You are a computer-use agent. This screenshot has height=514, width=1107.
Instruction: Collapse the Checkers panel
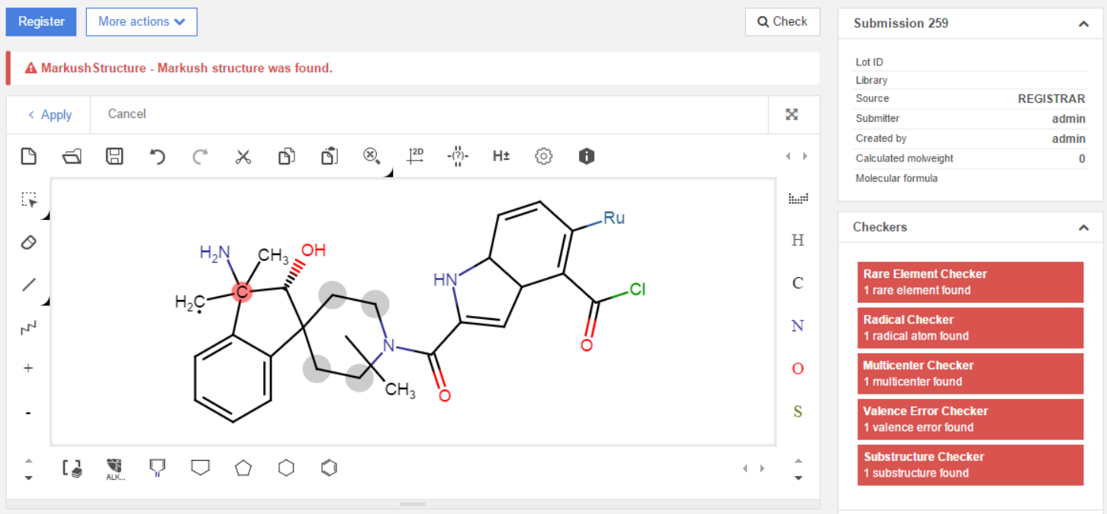tap(1083, 228)
